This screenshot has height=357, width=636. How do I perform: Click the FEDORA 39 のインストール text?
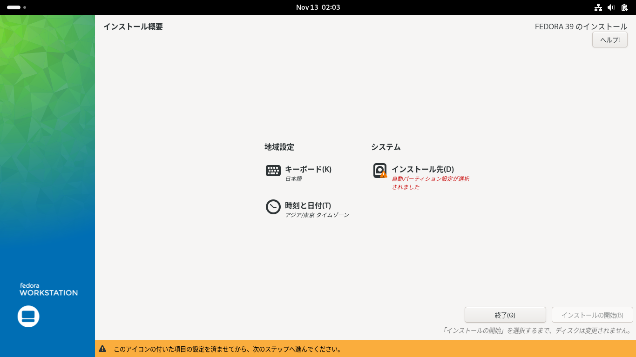click(x=581, y=26)
